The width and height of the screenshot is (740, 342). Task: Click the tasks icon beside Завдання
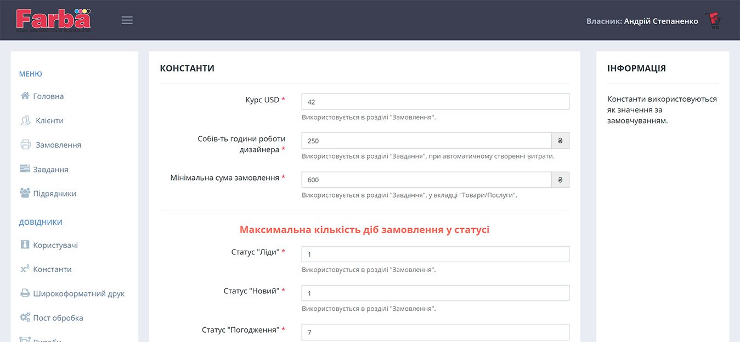[x=25, y=169]
